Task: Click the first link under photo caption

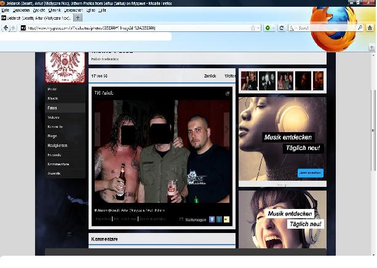Action: 103,219
